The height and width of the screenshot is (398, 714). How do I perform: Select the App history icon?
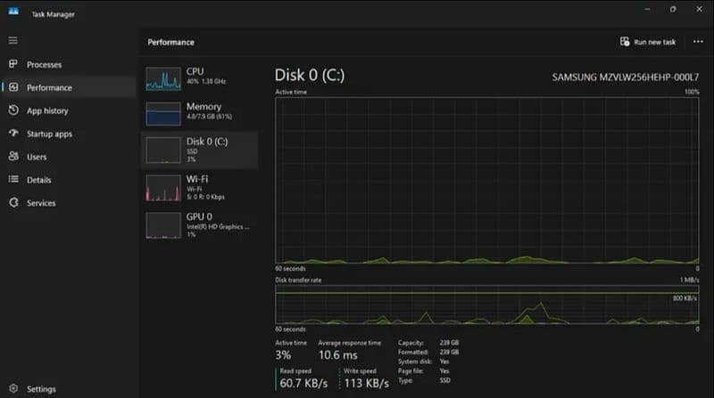pos(13,110)
